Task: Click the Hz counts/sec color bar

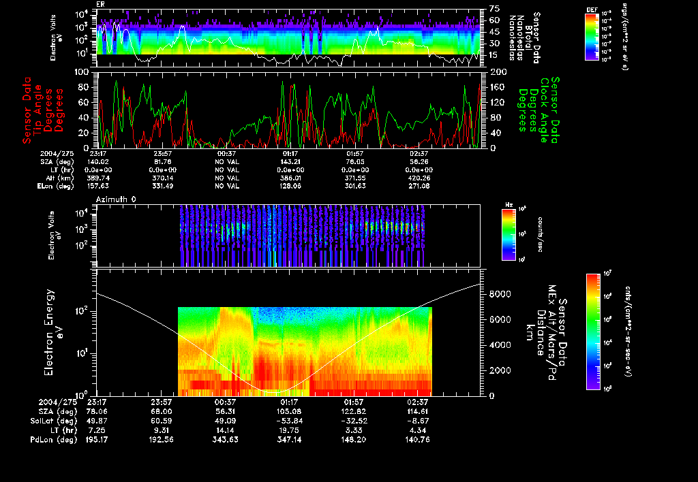Action: (509, 234)
